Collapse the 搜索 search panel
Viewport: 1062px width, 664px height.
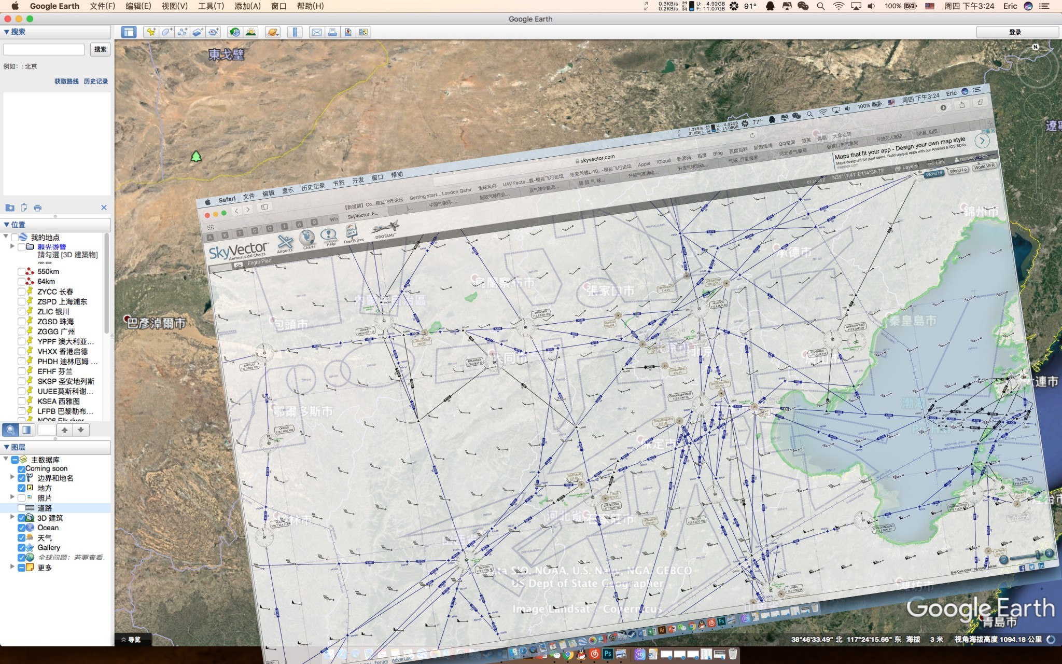tap(7, 32)
